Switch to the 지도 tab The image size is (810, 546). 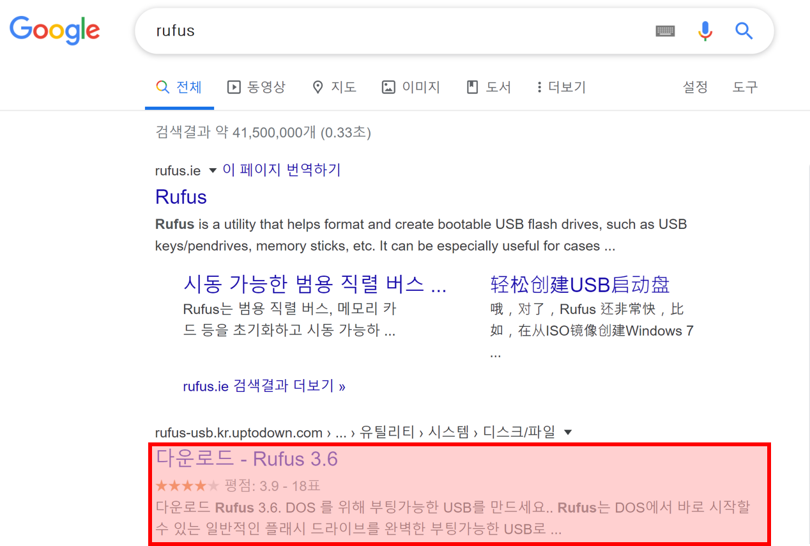(x=334, y=87)
